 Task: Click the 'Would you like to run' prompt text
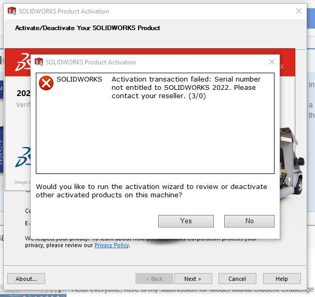pyautogui.click(x=152, y=191)
